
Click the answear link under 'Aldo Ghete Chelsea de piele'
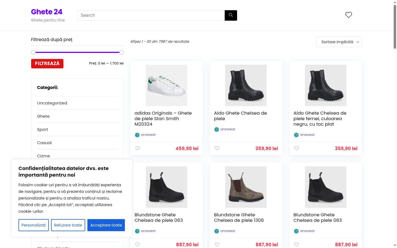tap(228, 129)
